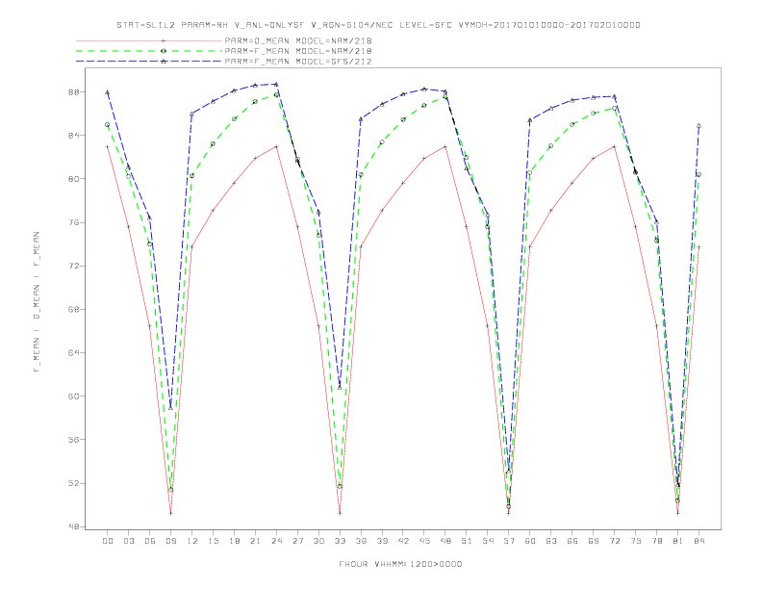Click the red solid line sample in legend
The width and height of the screenshot is (762, 589).
[x=149, y=40]
